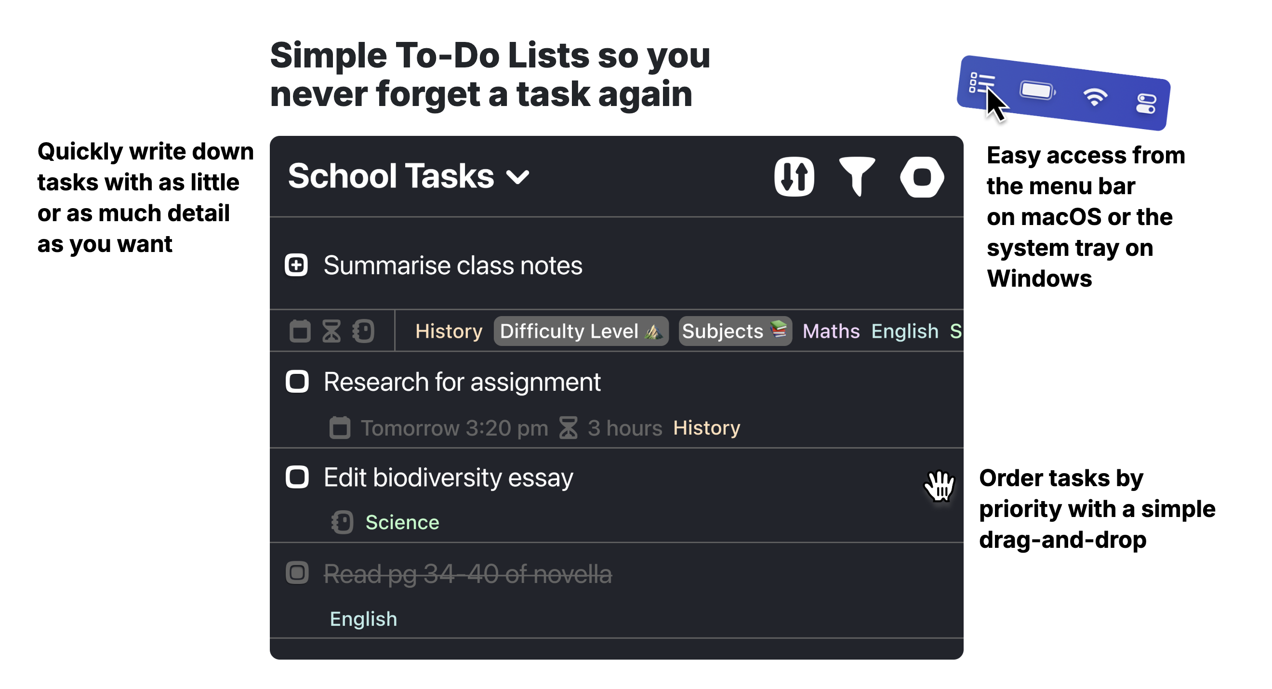Check off Research for assignment task

click(x=297, y=382)
